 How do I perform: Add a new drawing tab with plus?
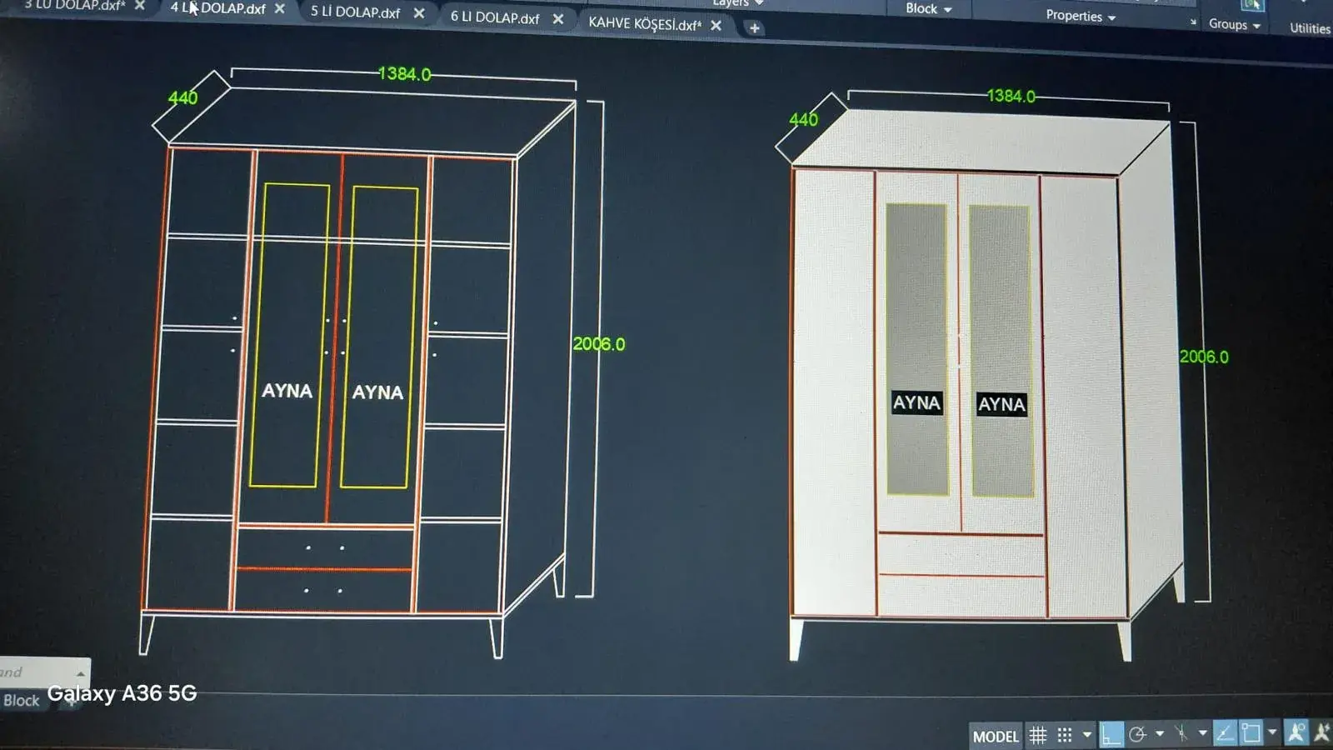click(x=754, y=27)
